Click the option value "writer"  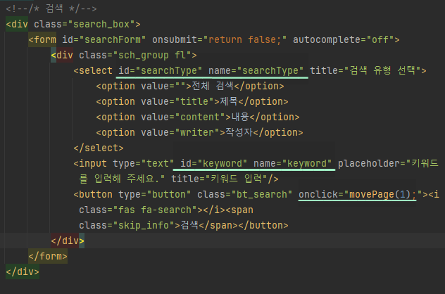(197, 132)
